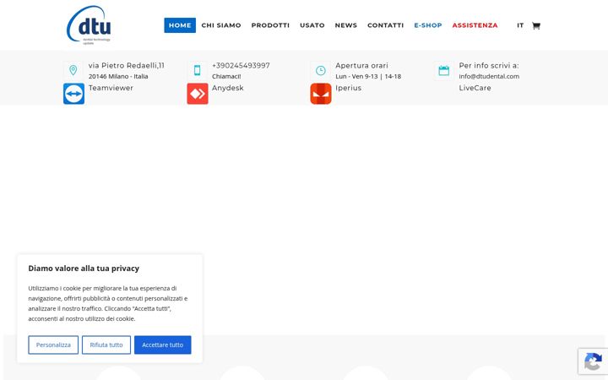Click the Teamviewer text link
Image resolution: width=608 pixels, height=380 pixels.
(111, 88)
